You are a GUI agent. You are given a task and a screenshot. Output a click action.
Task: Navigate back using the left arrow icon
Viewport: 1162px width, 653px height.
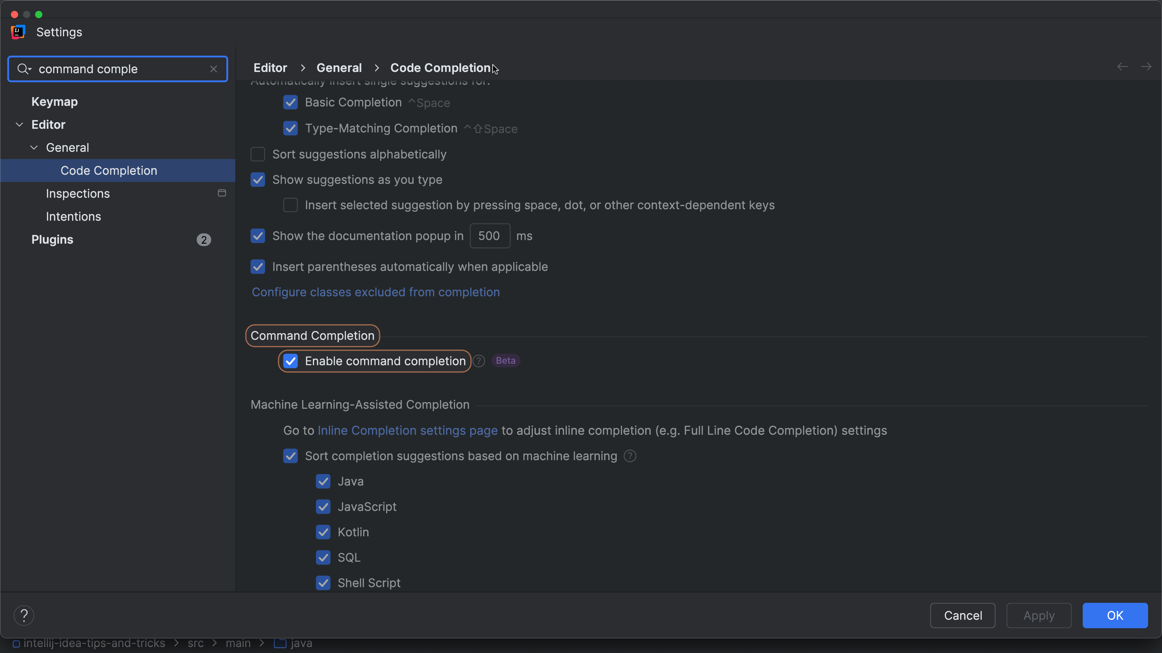tap(1123, 67)
